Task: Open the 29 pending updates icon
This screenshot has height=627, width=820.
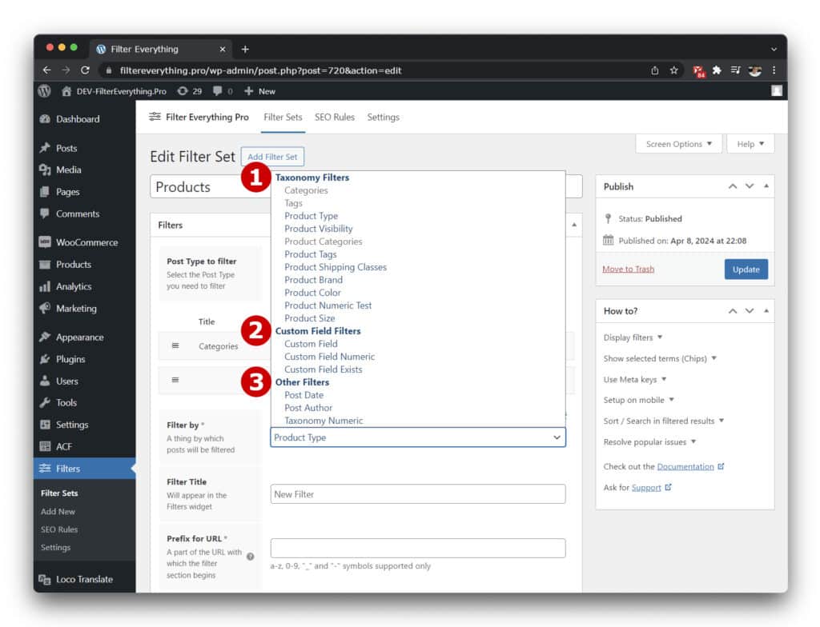Action: [189, 91]
